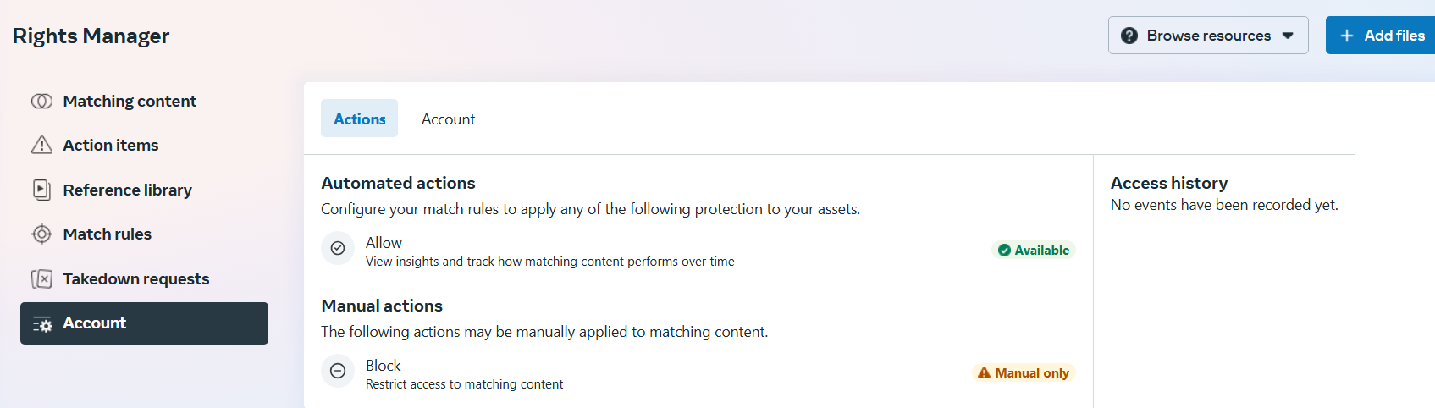This screenshot has height=408, width=1435.
Task: Switch to the Actions tab
Action: coord(359,119)
